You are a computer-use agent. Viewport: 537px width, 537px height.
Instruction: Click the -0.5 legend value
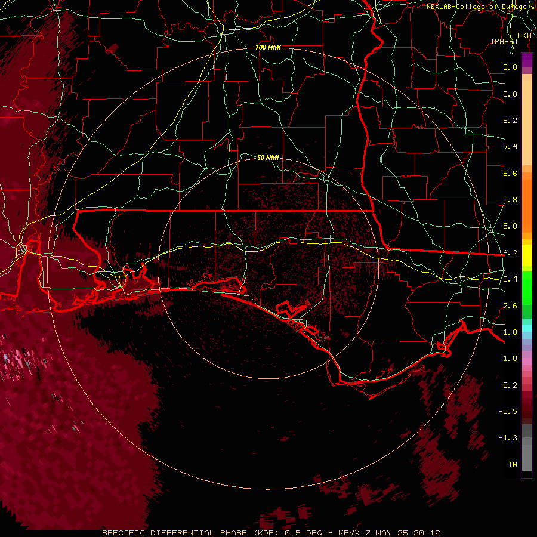click(x=508, y=412)
